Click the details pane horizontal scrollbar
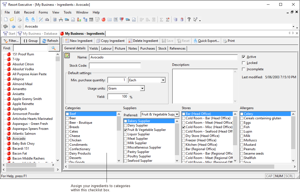 (171, 166)
